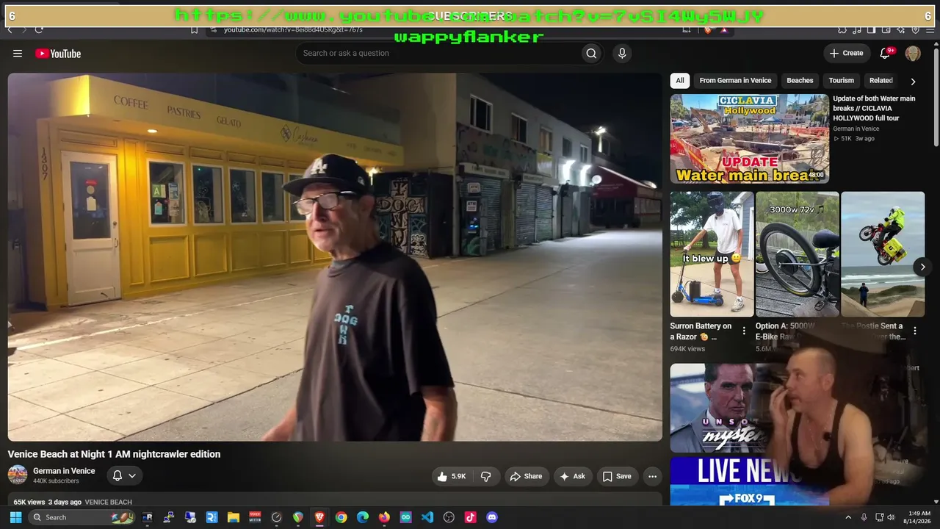Open the German in Venice channel avatar
This screenshot has height=529, width=940.
point(18,475)
